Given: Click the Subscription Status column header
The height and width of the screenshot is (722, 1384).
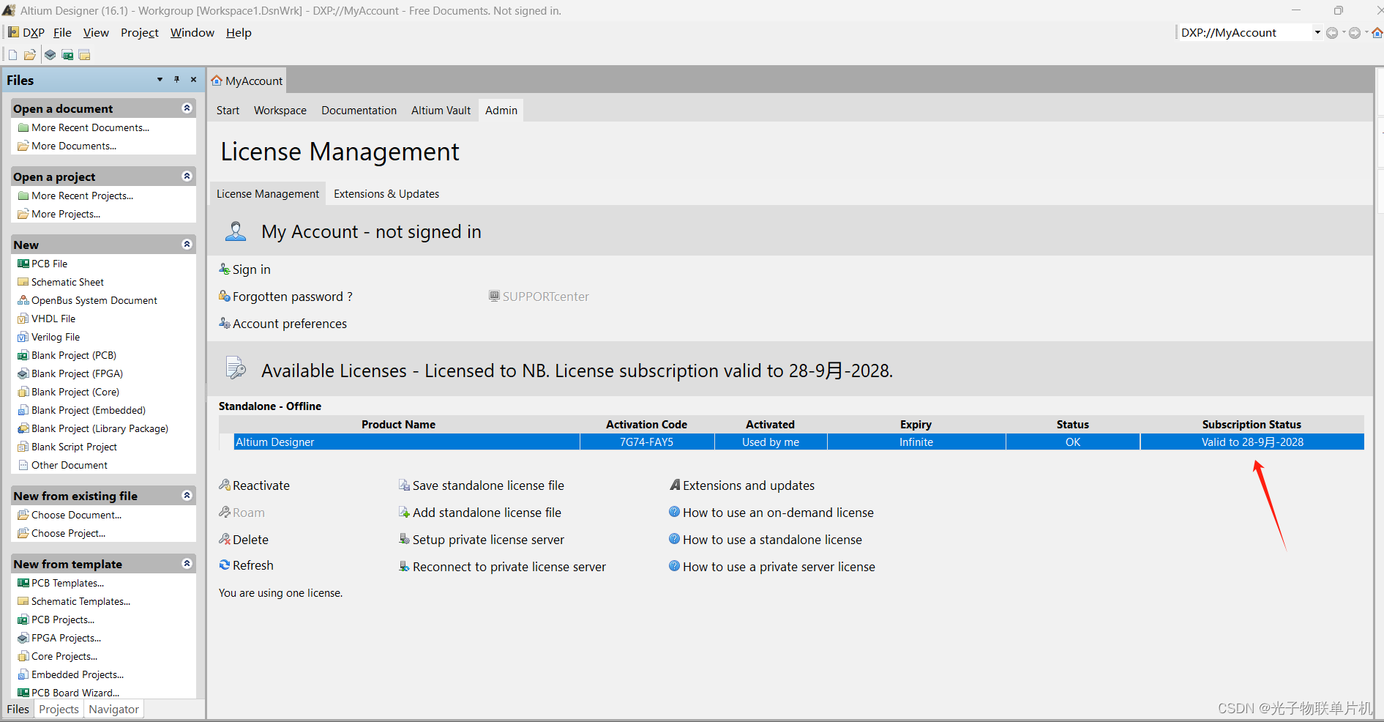Looking at the screenshot, I should [x=1252, y=425].
